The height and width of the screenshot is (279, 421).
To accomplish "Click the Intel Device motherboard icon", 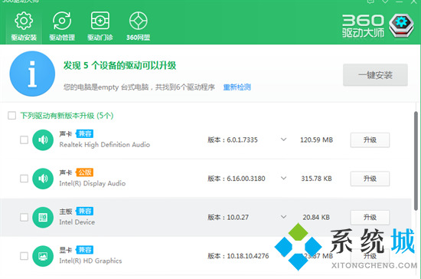I will click(x=43, y=217).
